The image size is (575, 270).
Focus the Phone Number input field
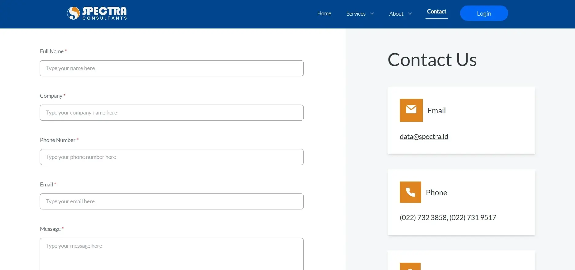tap(172, 157)
